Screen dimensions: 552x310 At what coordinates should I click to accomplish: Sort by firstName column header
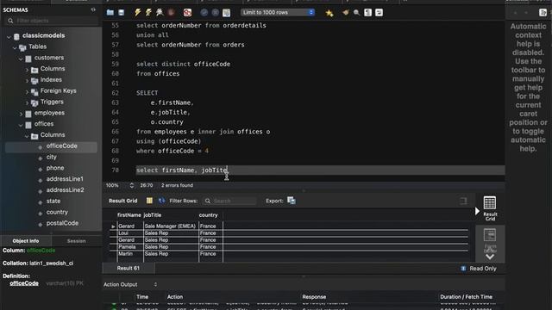click(129, 215)
